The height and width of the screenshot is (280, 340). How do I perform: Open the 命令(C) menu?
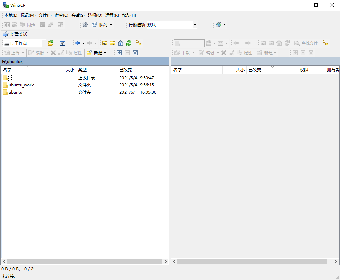point(62,15)
